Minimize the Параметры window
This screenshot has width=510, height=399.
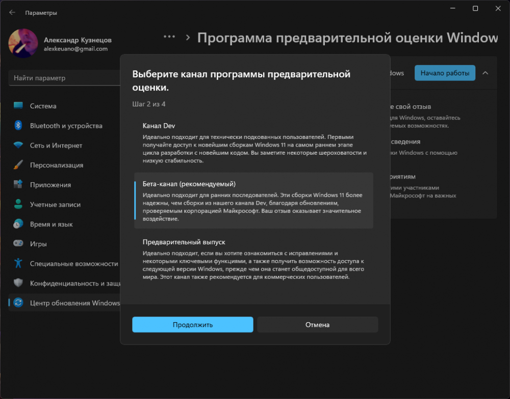pyautogui.click(x=452, y=9)
